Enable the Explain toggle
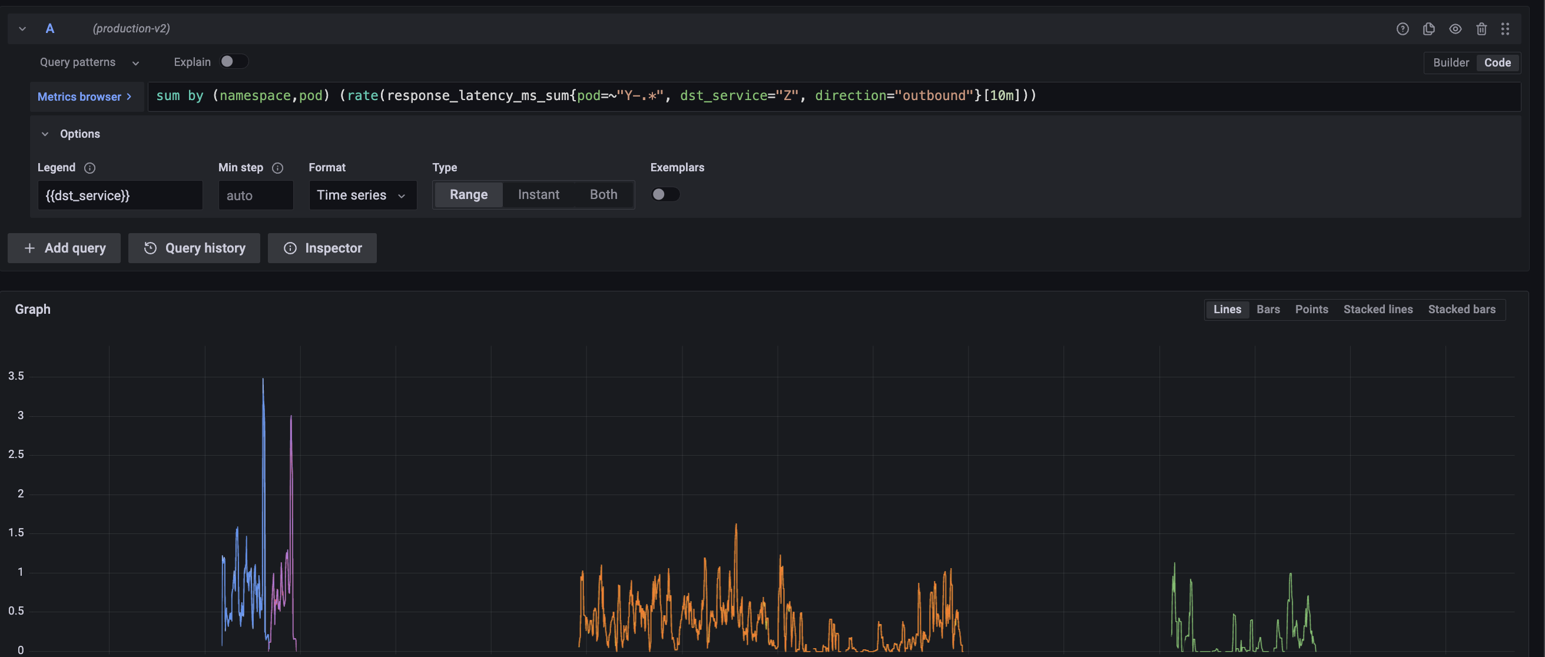This screenshot has height=657, width=1545. [234, 61]
